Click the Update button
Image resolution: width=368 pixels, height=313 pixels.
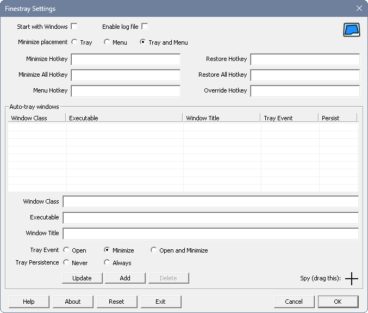pos(82,278)
